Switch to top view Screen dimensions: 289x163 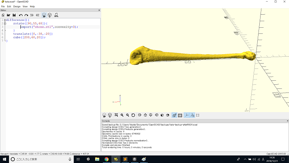pos(145,115)
